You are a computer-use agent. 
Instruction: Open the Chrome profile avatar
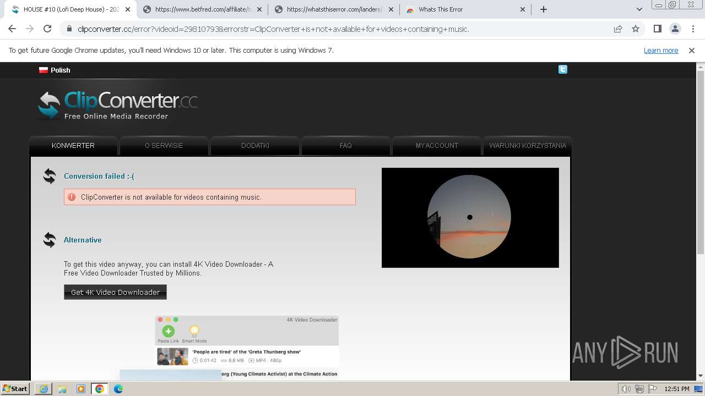coord(675,29)
